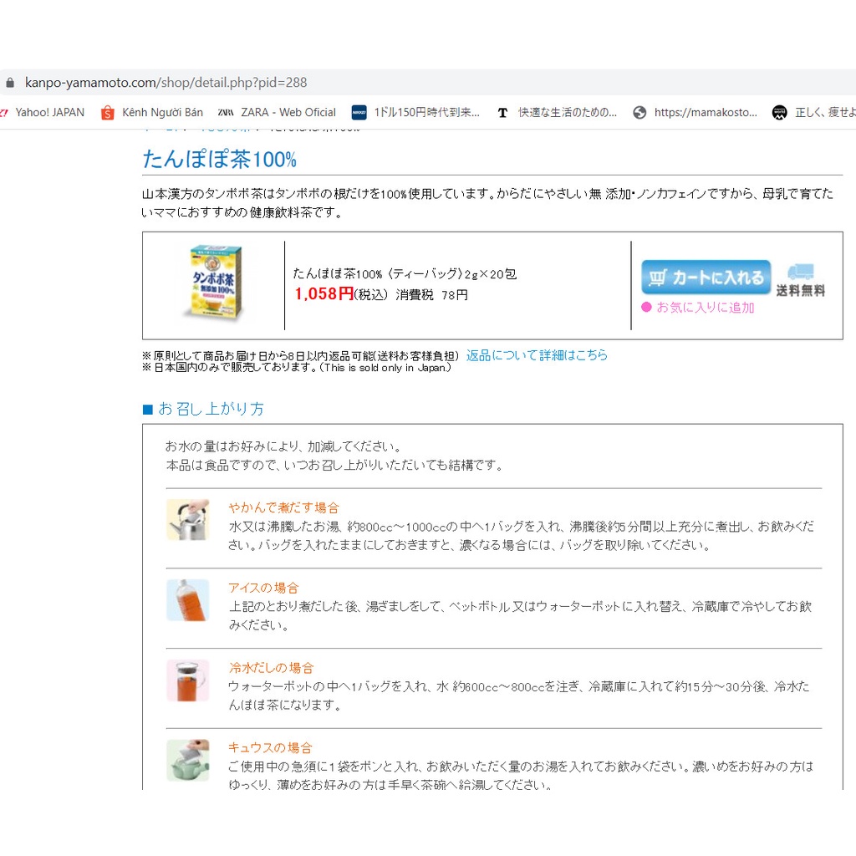Screen dimensions: 856x856
Task: Click 'This is sold only in Japan' note
Action: tap(385, 368)
